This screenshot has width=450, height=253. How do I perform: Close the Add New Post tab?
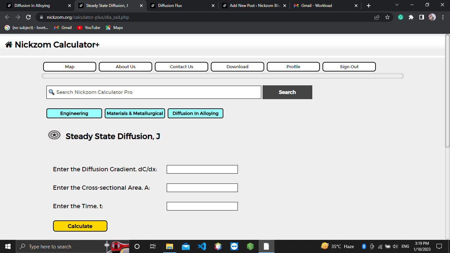[x=285, y=6]
